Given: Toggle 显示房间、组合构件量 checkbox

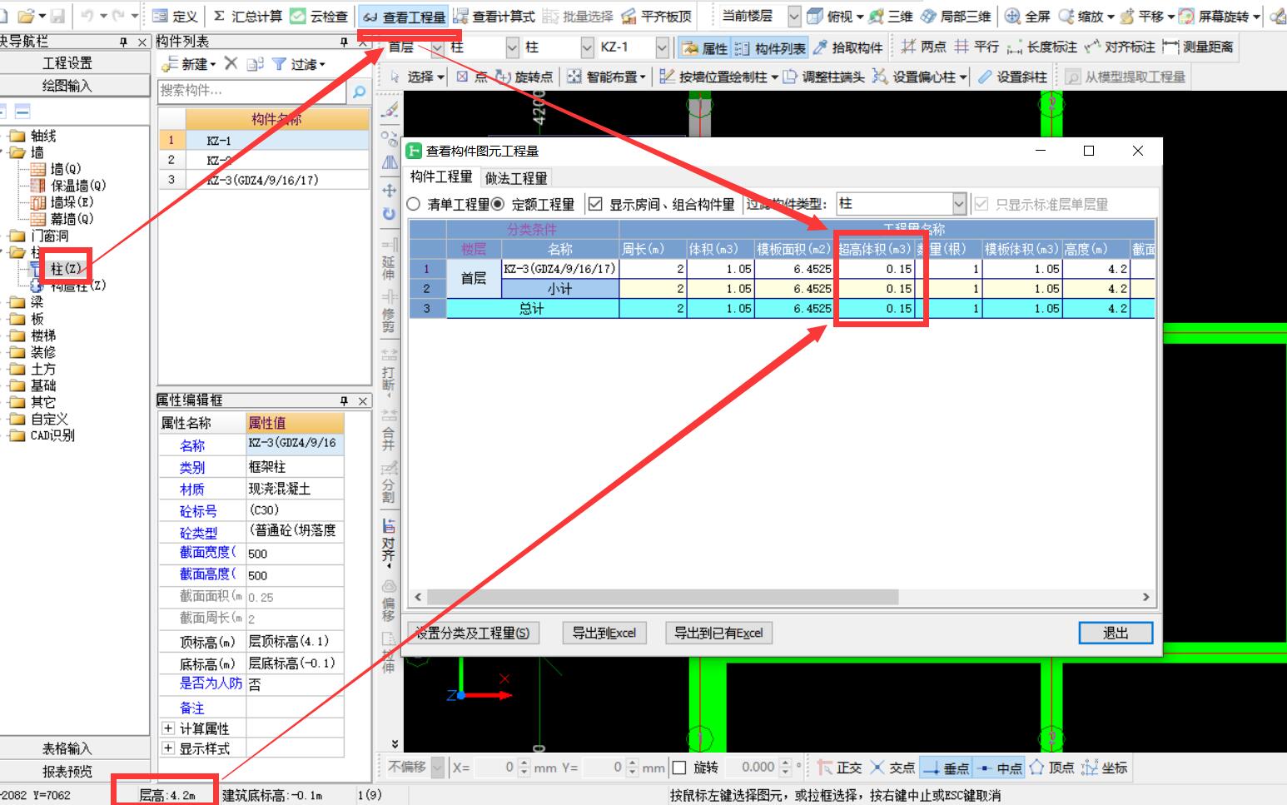Looking at the screenshot, I should coord(595,204).
